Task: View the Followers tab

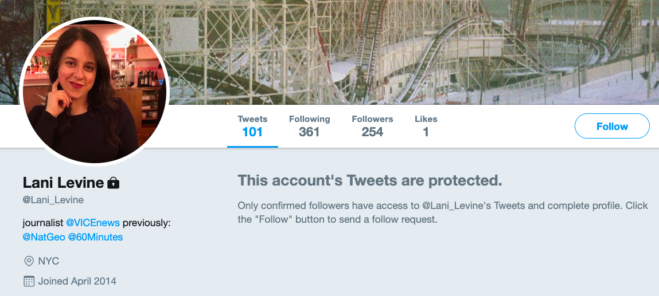Action: (x=372, y=126)
